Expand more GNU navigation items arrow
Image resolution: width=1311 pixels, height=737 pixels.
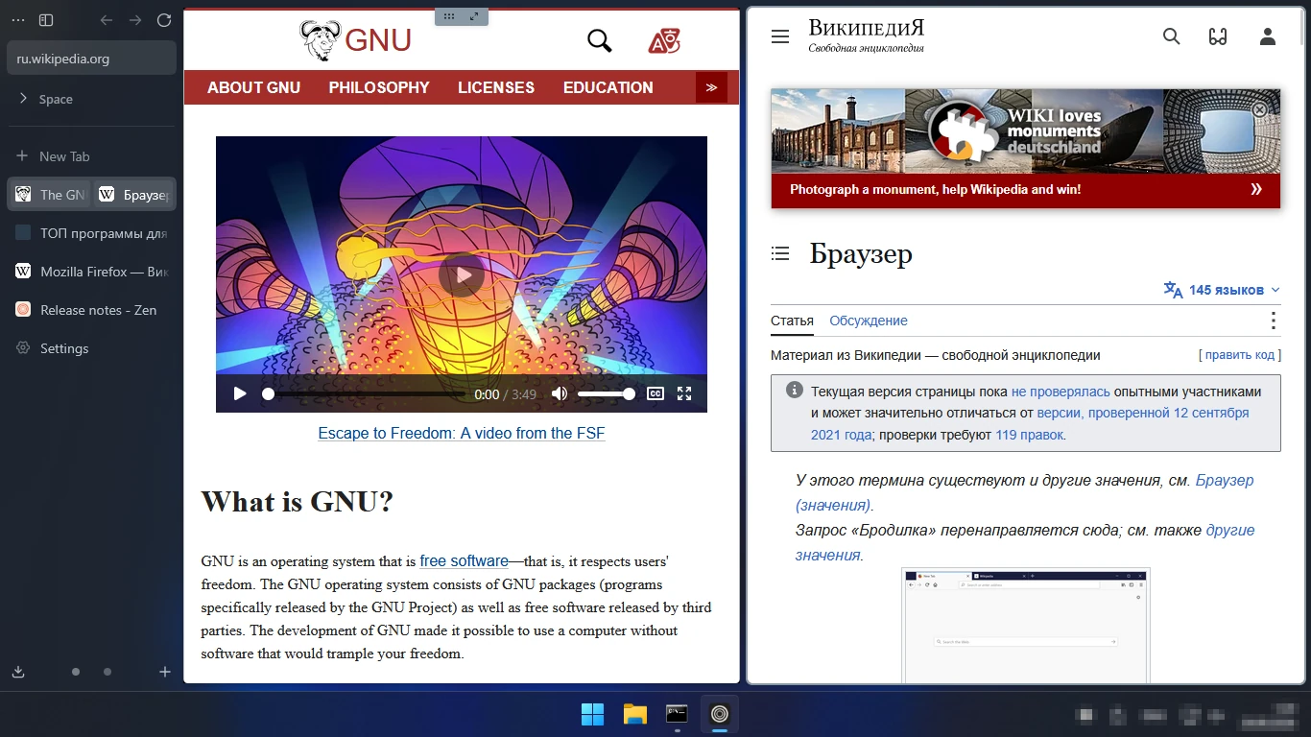(x=711, y=87)
